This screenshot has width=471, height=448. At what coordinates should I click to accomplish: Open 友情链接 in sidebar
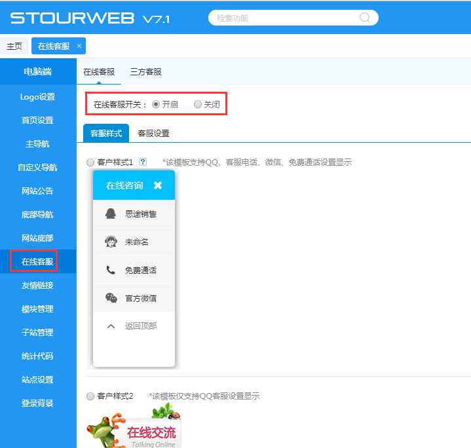37,286
